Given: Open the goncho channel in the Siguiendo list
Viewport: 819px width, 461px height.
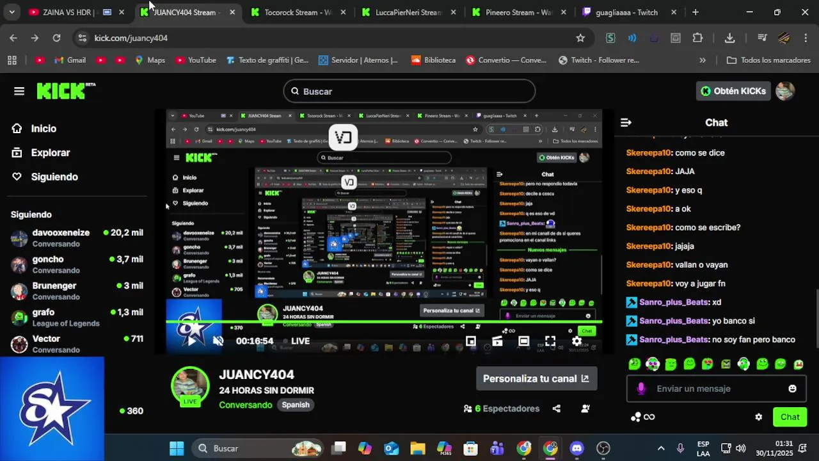Looking at the screenshot, I should pyautogui.click(x=77, y=264).
